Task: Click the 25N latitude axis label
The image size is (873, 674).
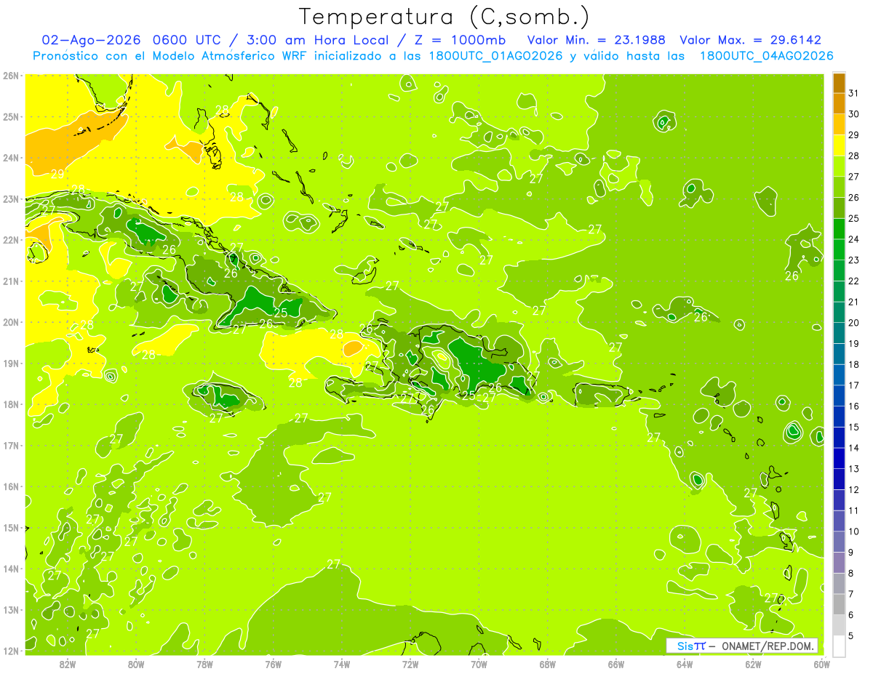Action: tap(11, 117)
